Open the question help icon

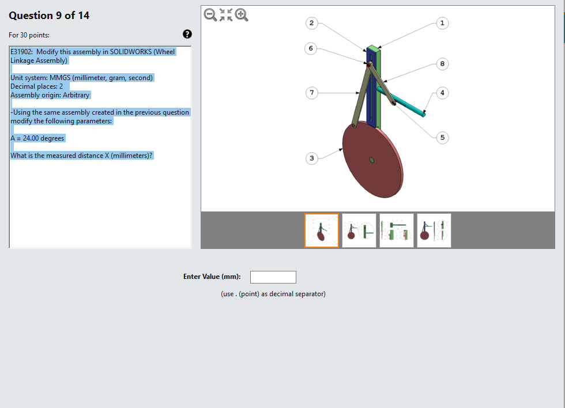(x=187, y=34)
